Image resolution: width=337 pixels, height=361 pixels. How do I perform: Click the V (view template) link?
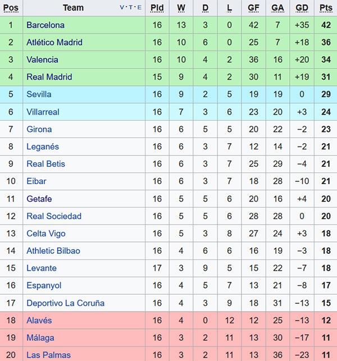tap(122, 8)
